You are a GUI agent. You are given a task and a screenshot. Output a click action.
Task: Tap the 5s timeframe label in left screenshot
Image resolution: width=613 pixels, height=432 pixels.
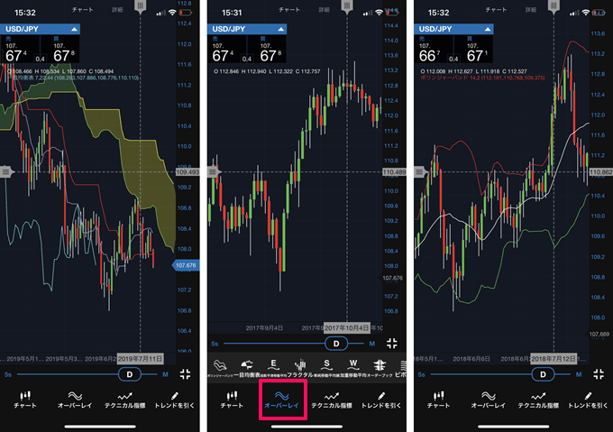coord(8,374)
